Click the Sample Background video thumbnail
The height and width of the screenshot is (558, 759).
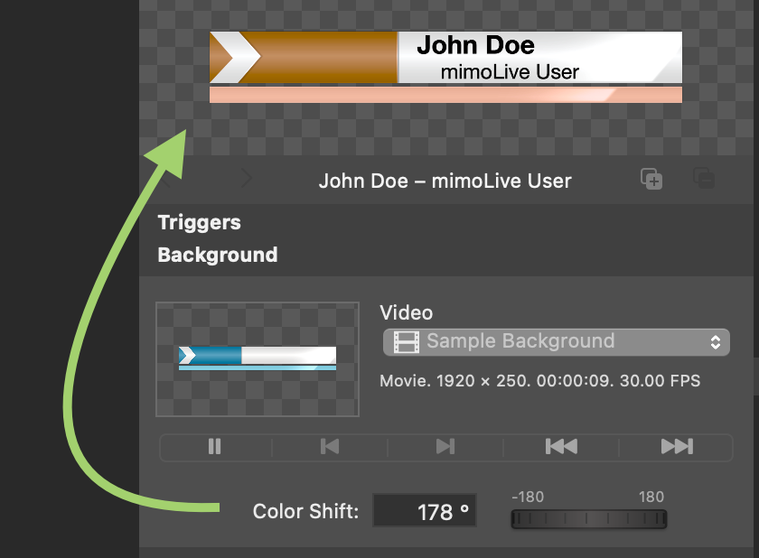pyautogui.click(x=258, y=359)
